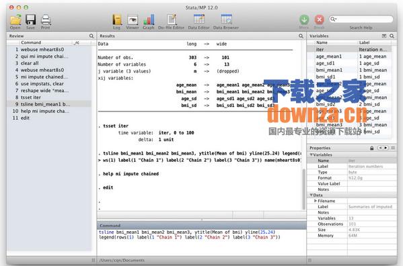Click the red Break button
This screenshot has height=266, width=403.
(x=319, y=19)
